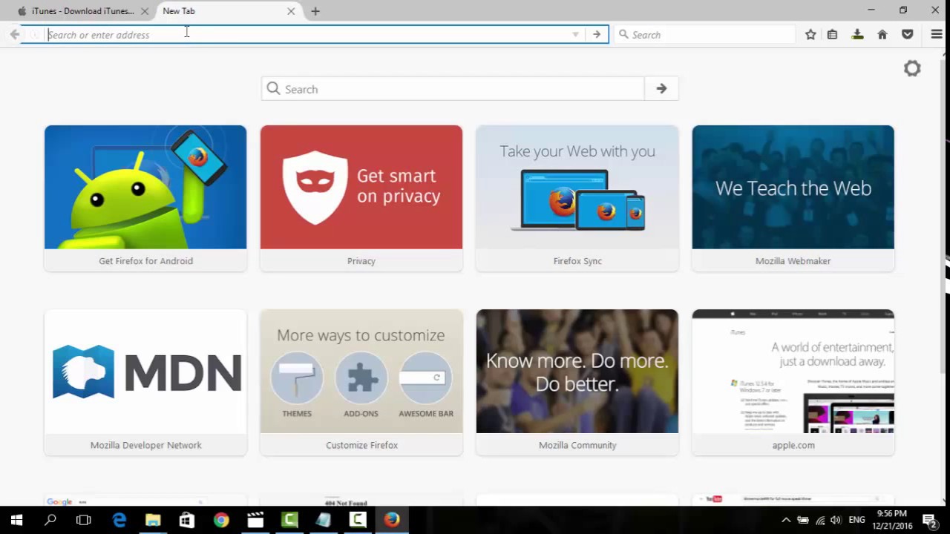
Task: Close the iTunes download tab
Action: tap(145, 11)
